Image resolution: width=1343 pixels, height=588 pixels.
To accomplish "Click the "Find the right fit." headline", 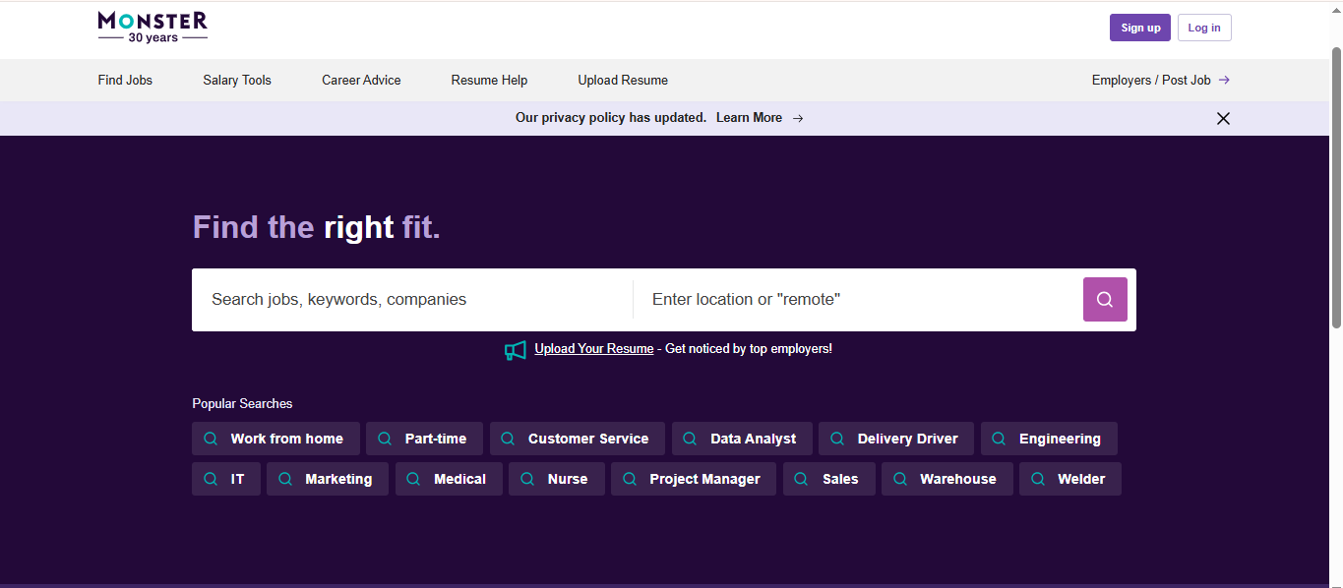I will coord(317,228).
